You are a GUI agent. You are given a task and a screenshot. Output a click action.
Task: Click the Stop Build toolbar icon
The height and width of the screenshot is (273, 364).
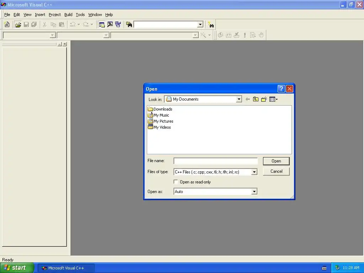237,35
